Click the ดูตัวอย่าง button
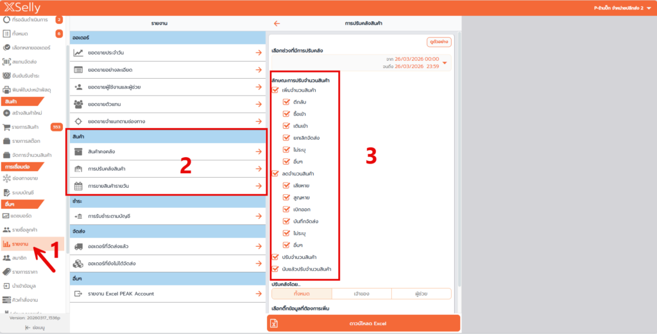Viewport: 657px width, 334px height. tap(439, 42)
